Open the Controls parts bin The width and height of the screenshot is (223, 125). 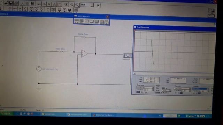[64, 10]
